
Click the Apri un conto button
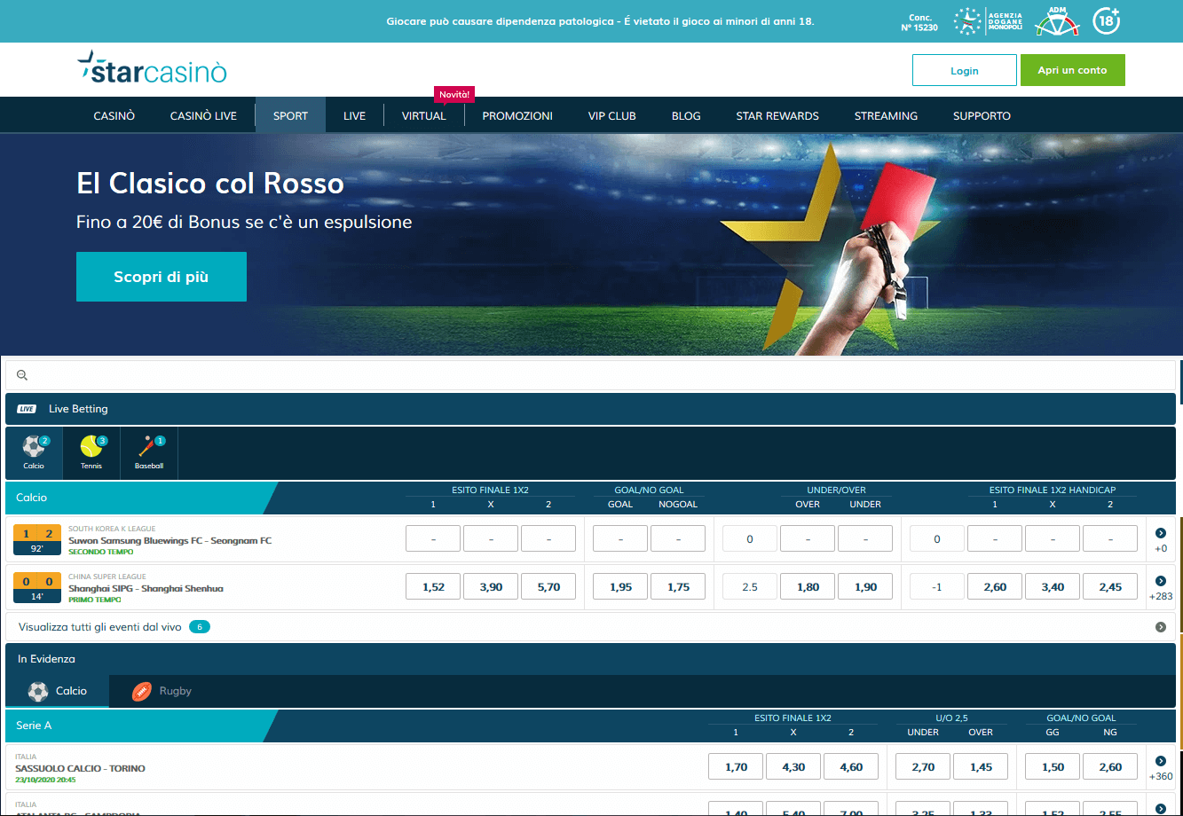(x=1073, y=70)
